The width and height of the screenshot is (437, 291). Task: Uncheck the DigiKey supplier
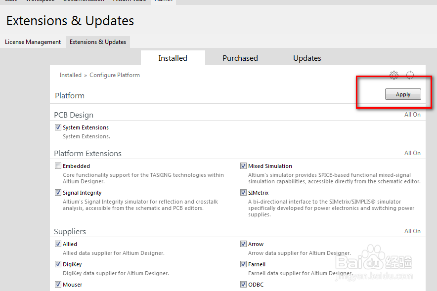pos(58,264)
